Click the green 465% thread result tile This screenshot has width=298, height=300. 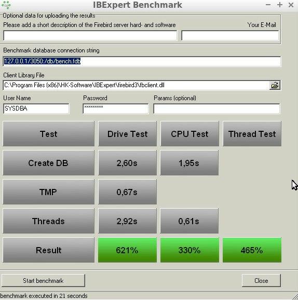point(252,250)
